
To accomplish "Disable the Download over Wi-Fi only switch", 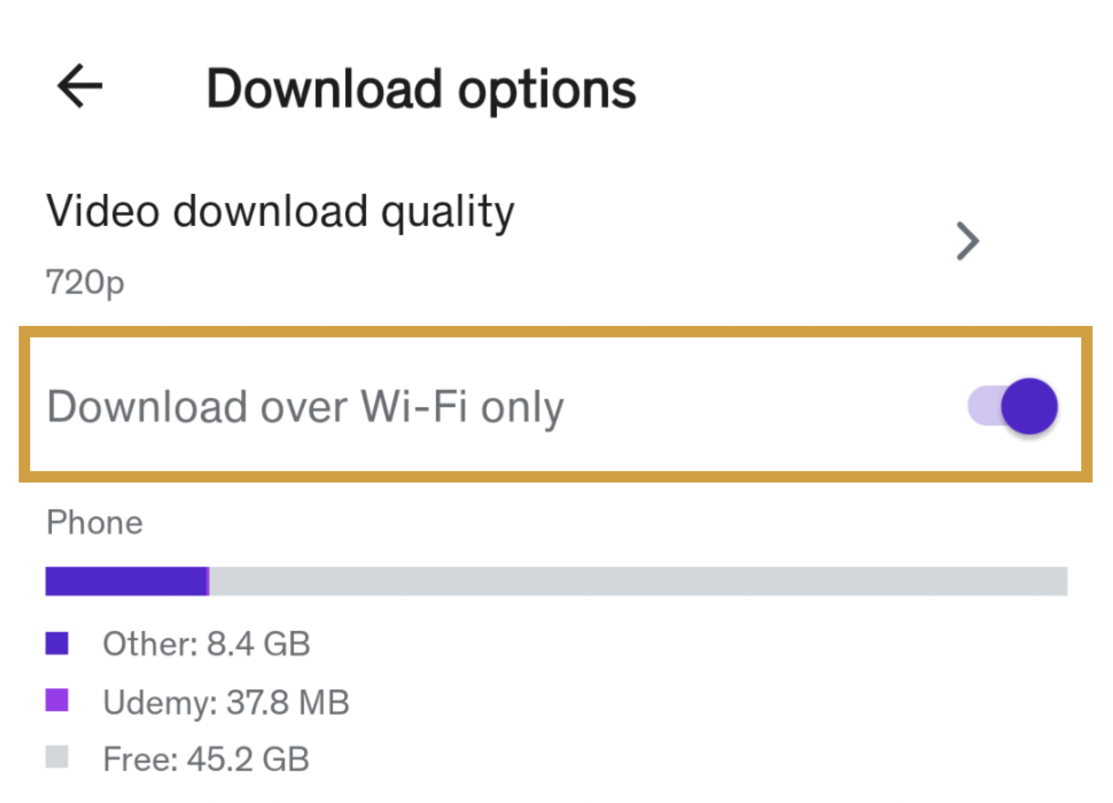I will pyautogui.click(x=1012, y=406).
